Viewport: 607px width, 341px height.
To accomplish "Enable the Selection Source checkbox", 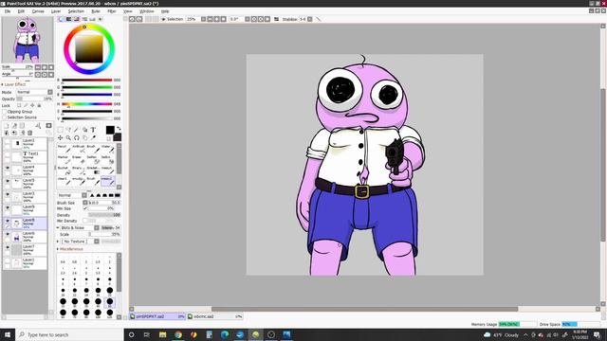I will [x=4, y=117].
